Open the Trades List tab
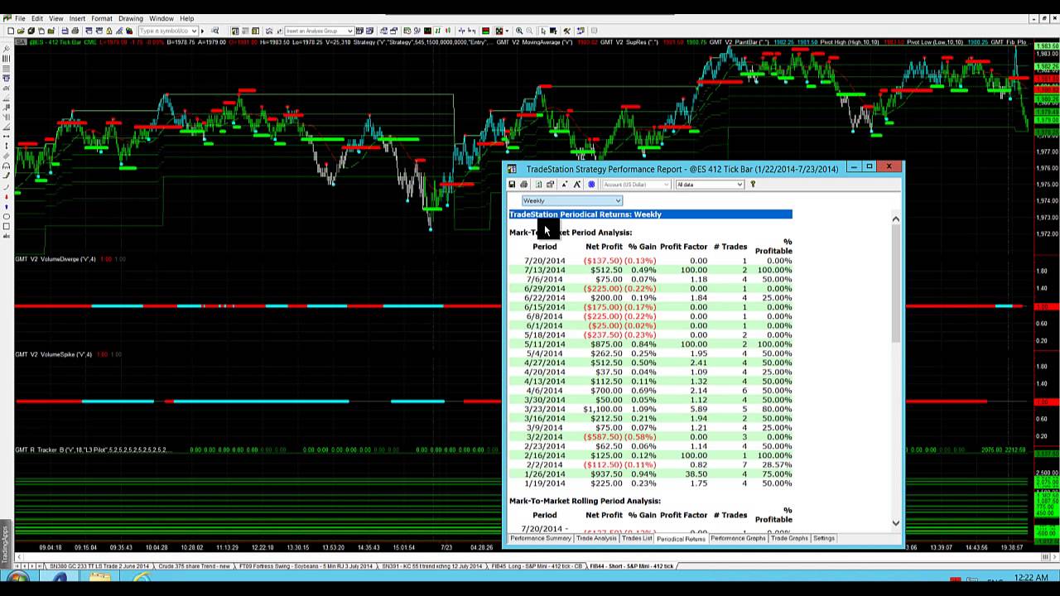1060x596 pixels. [x=637, y=538]
